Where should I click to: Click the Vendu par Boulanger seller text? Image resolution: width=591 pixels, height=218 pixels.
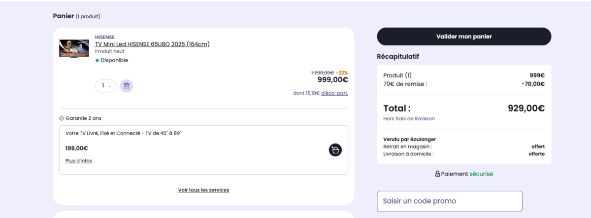pos(409,139)
